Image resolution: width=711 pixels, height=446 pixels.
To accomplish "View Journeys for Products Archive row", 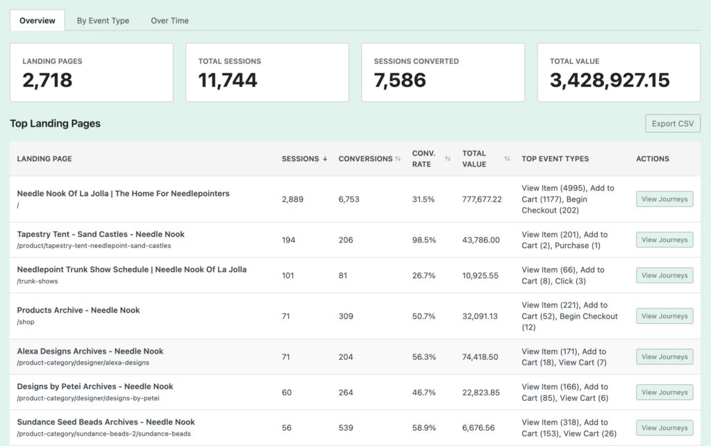I will click(664, 316).
